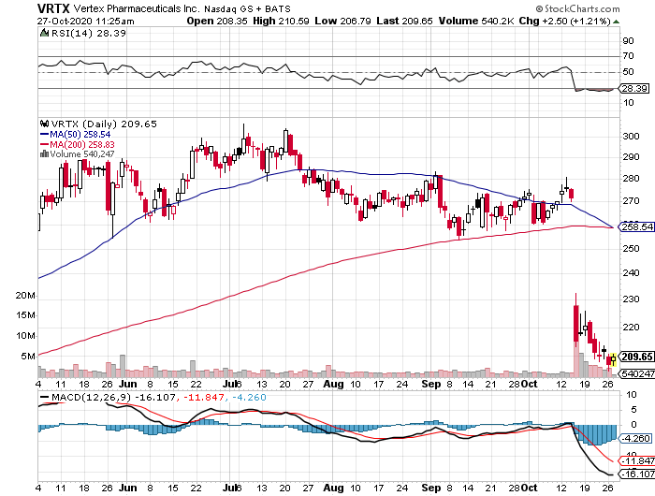
Task: Click the yellow-highlighted latest candlestick
Action: (612, 359)
